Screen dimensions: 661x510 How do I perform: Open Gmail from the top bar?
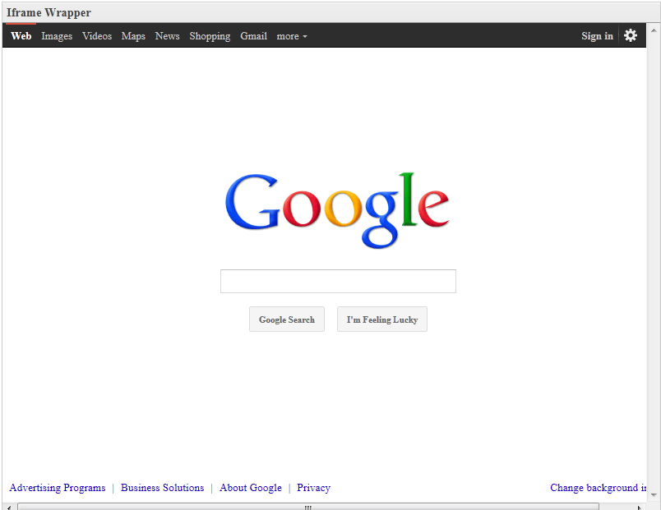[x=254, y=36]
